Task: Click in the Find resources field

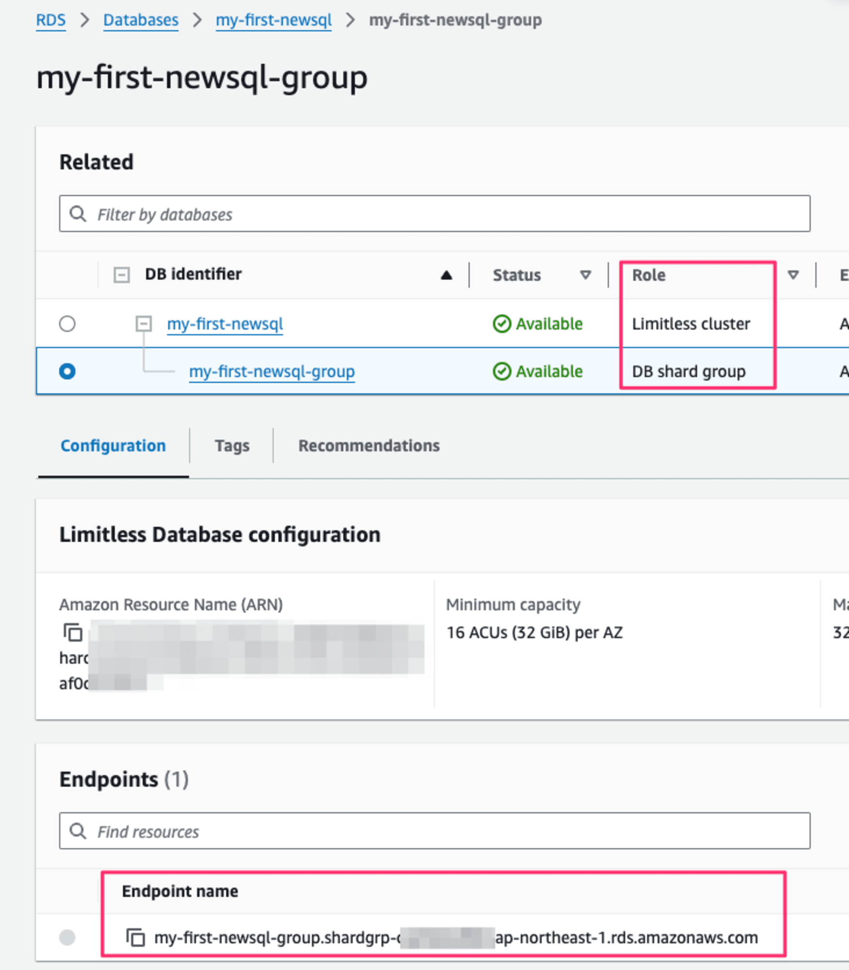Action: click(x=434, y=831)
